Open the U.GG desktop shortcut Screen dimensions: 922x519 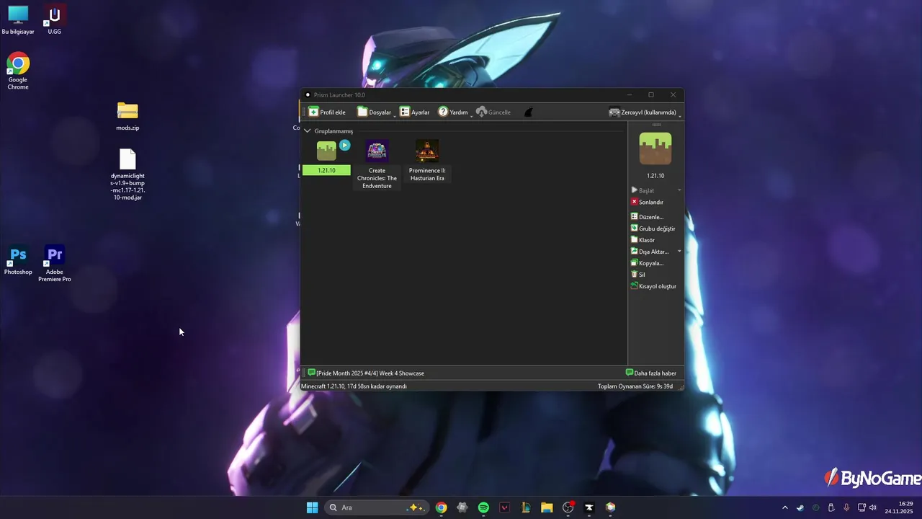pos(55,19)
